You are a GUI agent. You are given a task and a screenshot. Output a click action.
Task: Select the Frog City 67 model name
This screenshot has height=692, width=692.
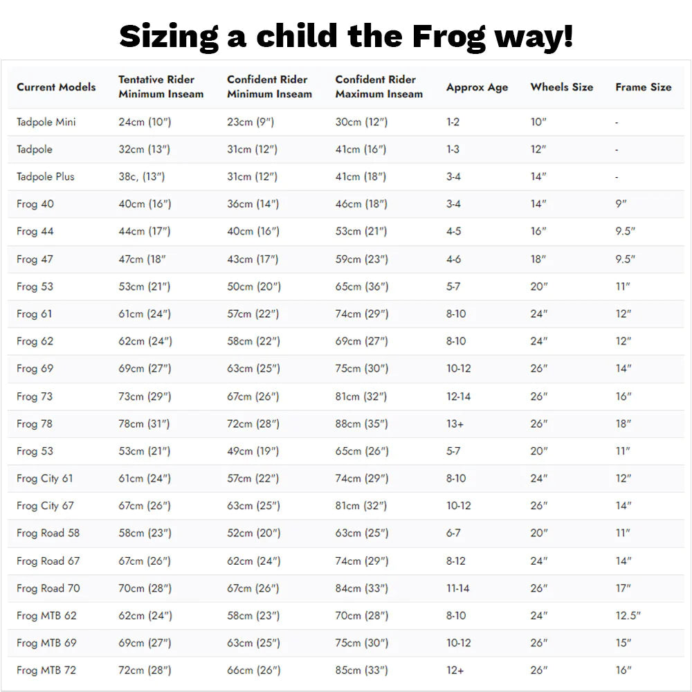pos(45,506)
